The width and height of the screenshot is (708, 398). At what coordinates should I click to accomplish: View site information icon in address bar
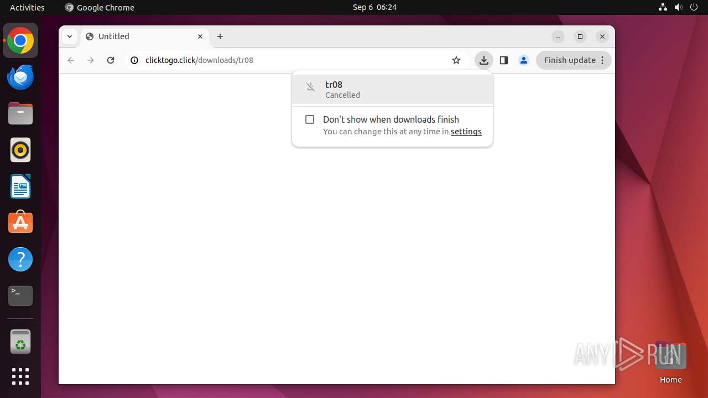tap(134, 60)
